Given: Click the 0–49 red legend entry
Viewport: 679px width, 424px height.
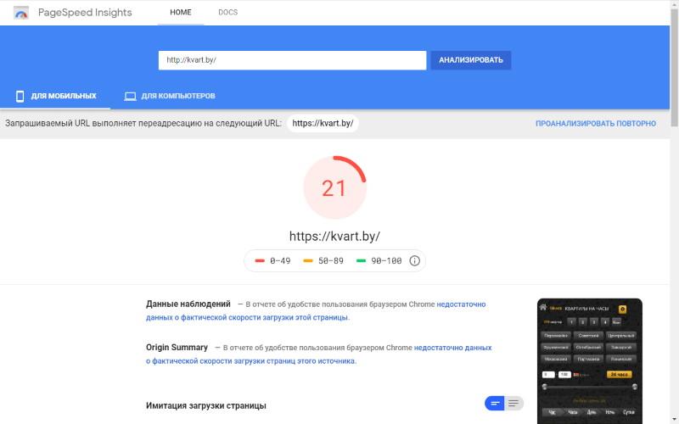Looking at the screenshot, I should (272, 261).
